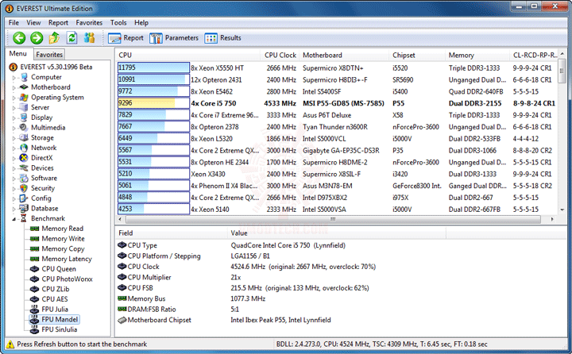Image resolution: width=572 pixels, height=354 pixels.
Task: Select the Network globe icon
Action: 24,148
